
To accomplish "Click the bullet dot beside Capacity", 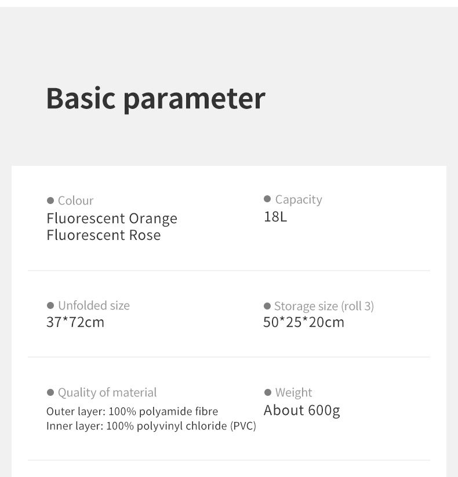I will pyautogui.click(x=267, y=199).
